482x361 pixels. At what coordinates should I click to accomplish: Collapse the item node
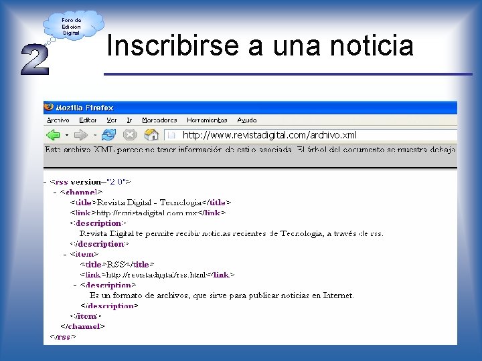(65, 255)
